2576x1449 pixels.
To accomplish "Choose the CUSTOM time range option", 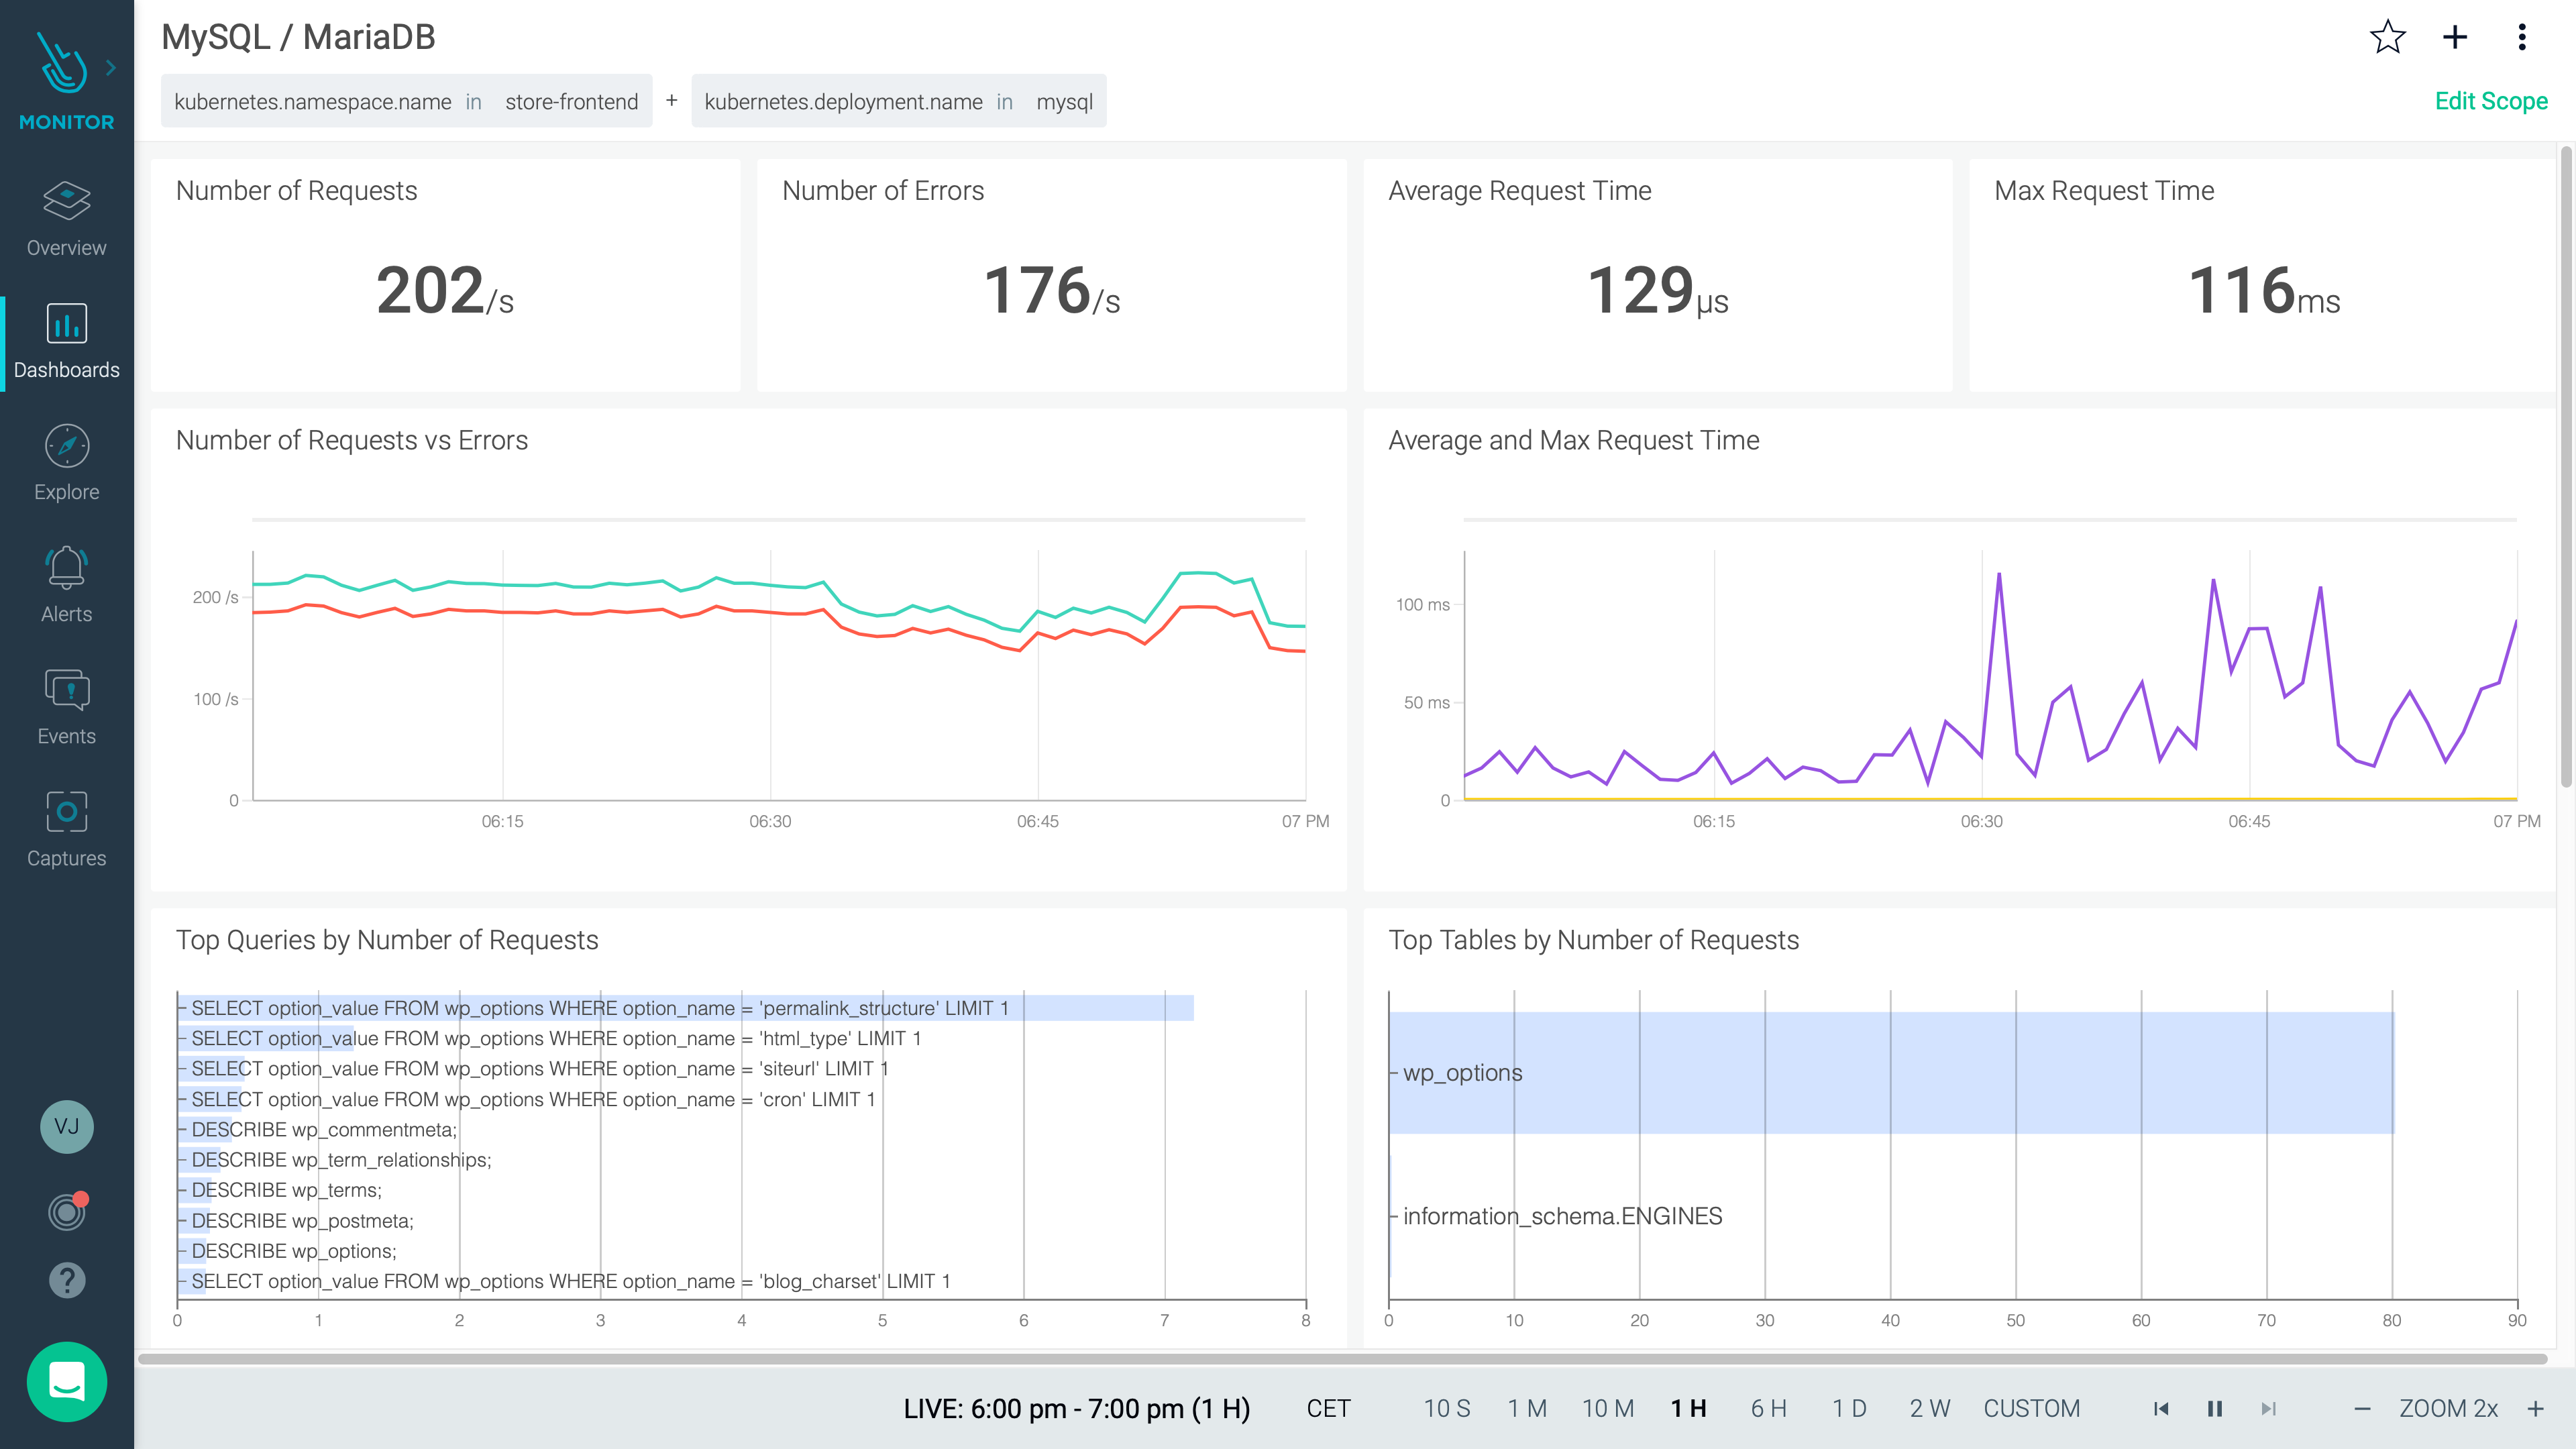I will tap(2031, 1408).
